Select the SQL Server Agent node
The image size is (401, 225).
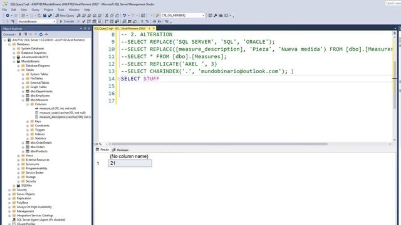pyautogui.click(x=41, y=219)
